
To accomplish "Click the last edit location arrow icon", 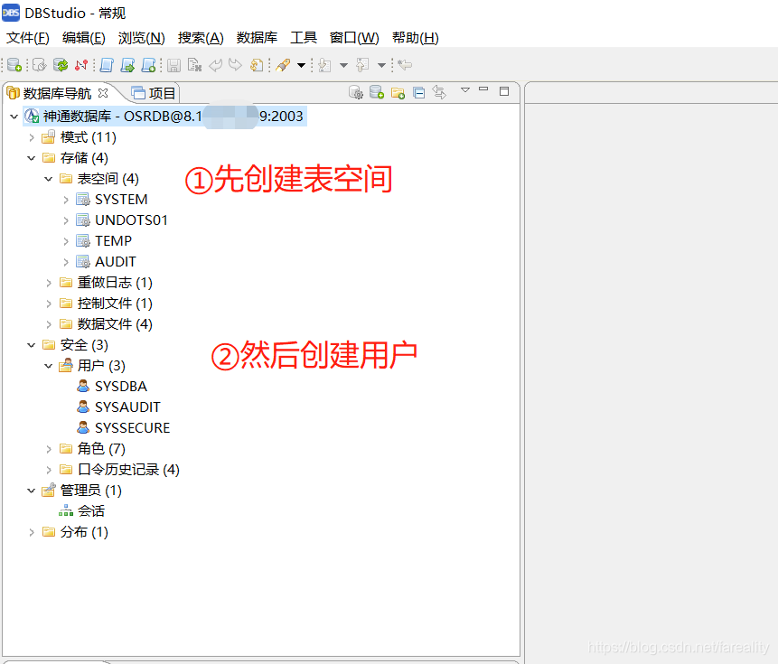I will pos(405,65).
